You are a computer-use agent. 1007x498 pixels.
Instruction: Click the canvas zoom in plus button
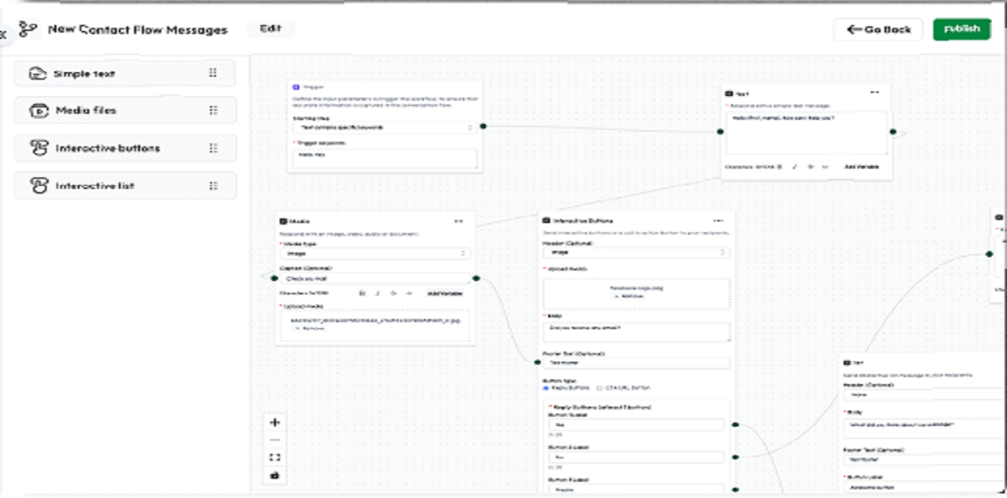point(274,423)
